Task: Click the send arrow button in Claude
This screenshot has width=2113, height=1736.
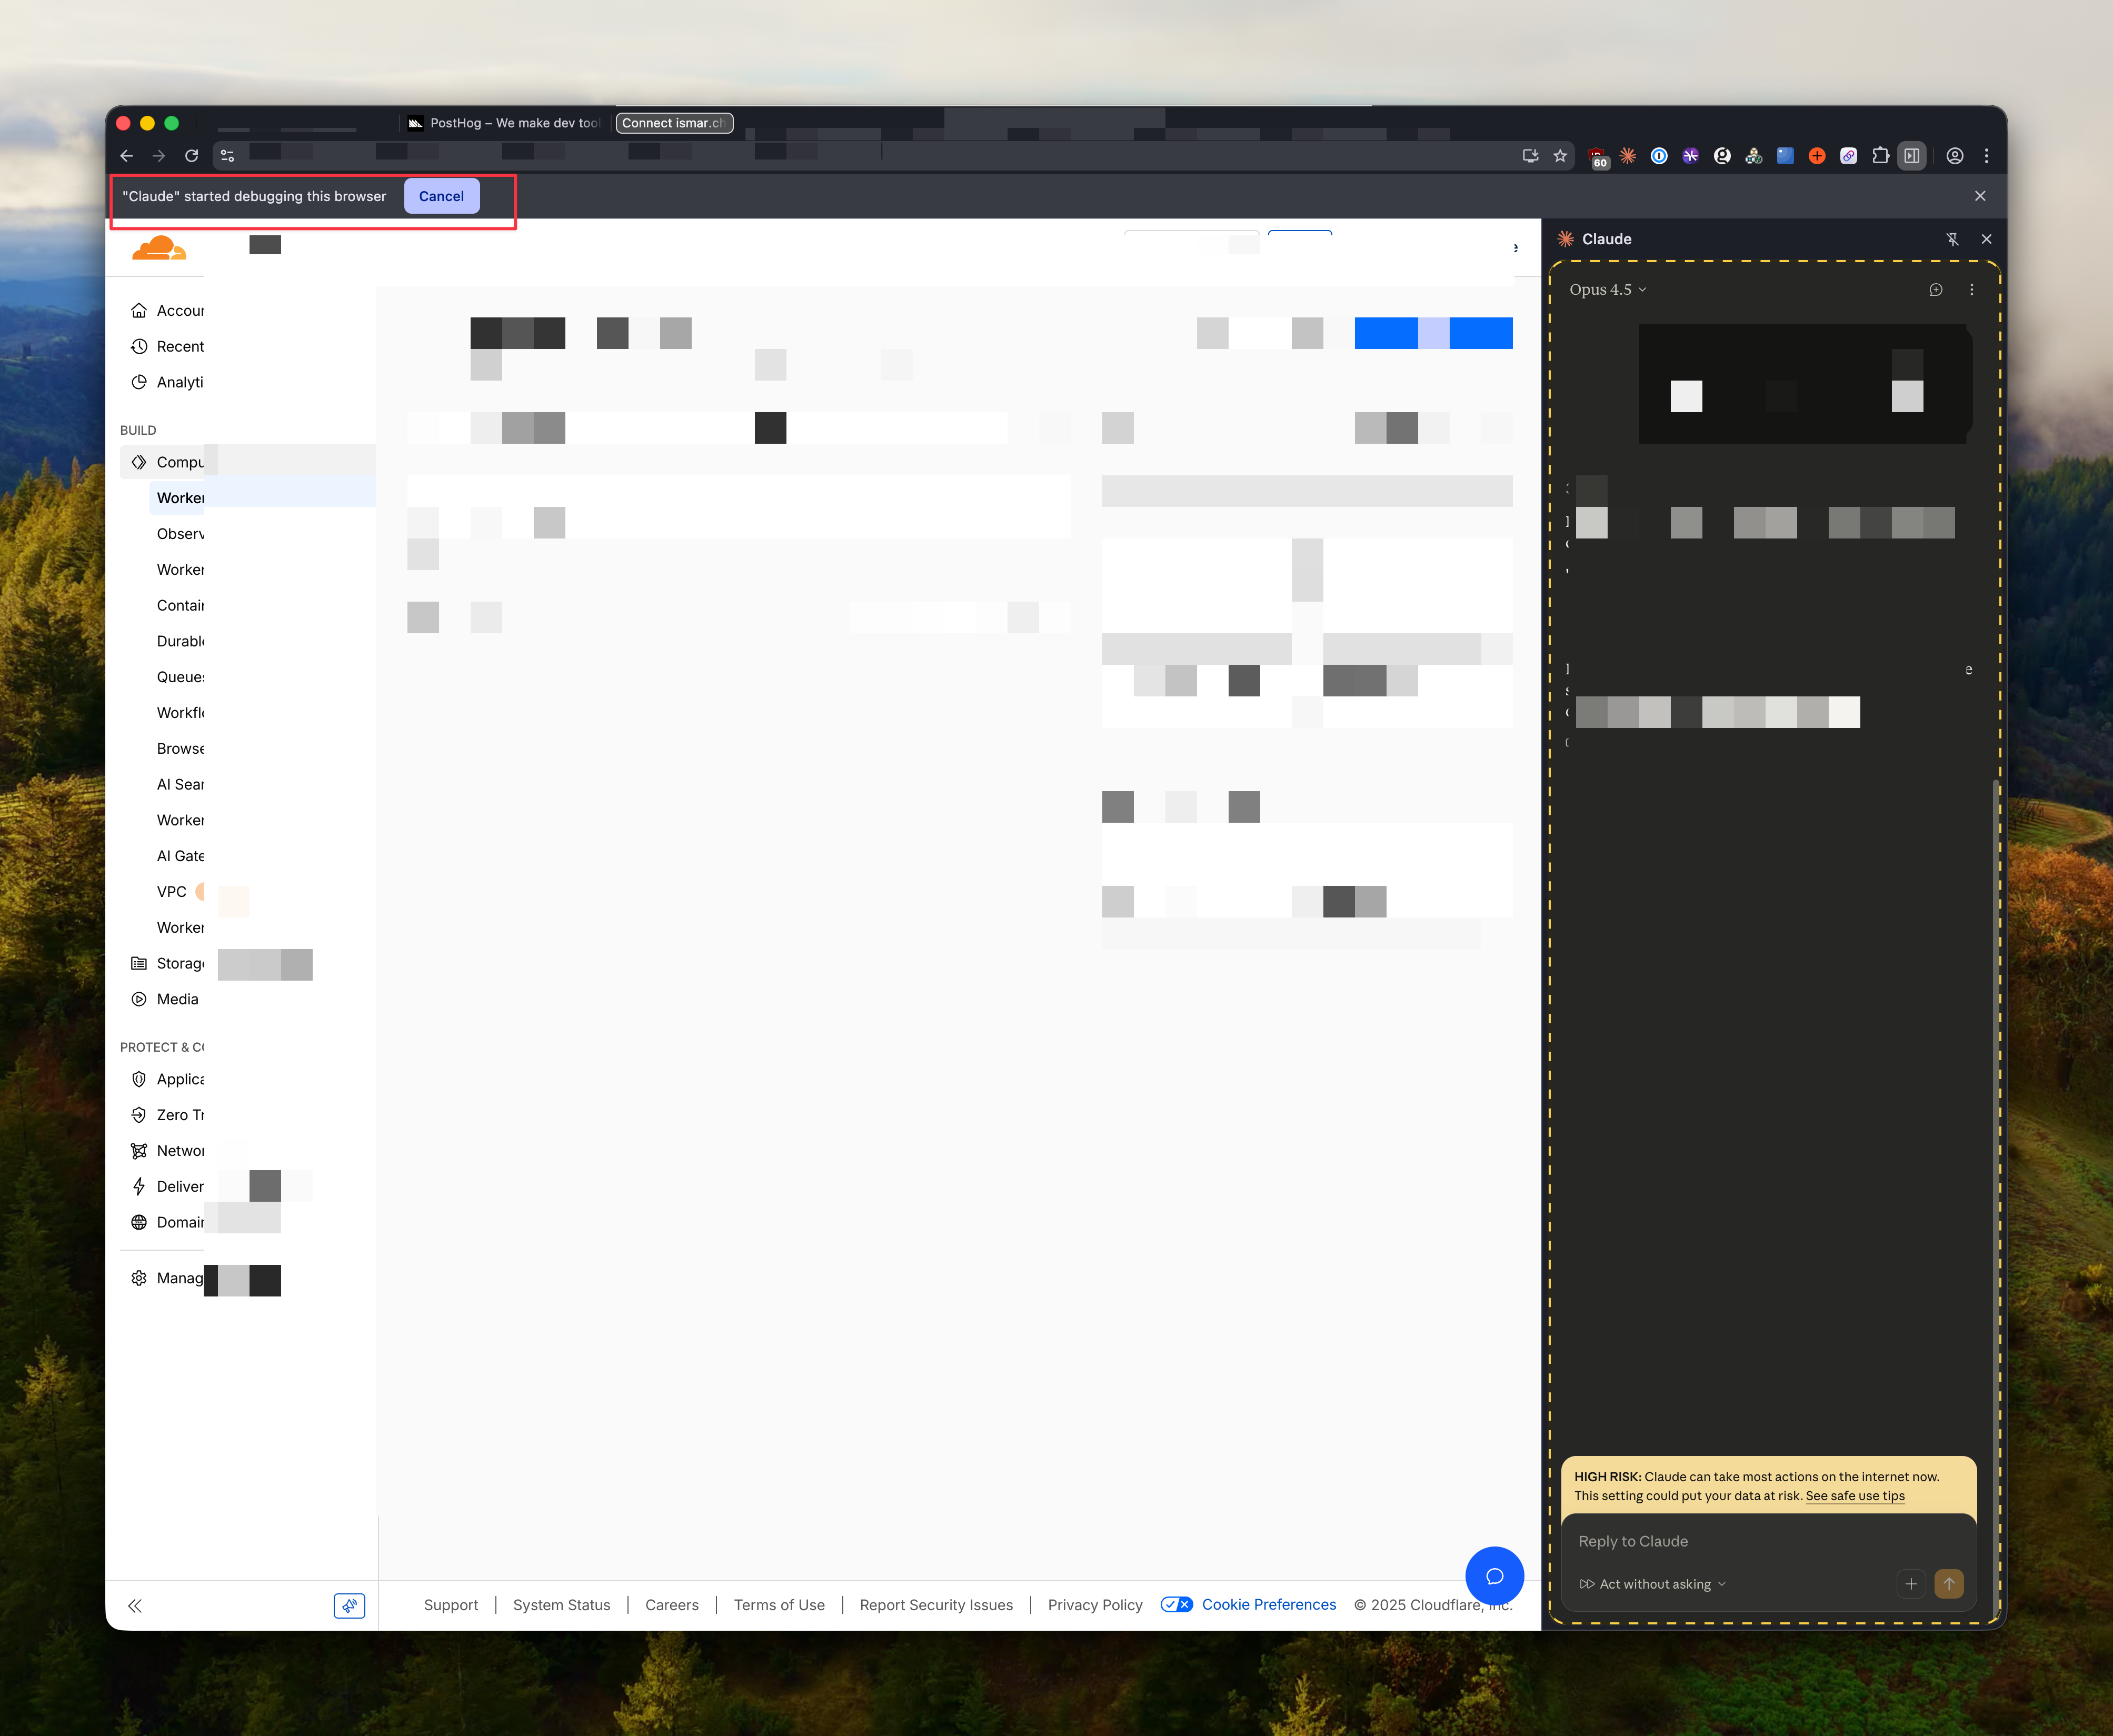Action: [x=1948, y=1584]
